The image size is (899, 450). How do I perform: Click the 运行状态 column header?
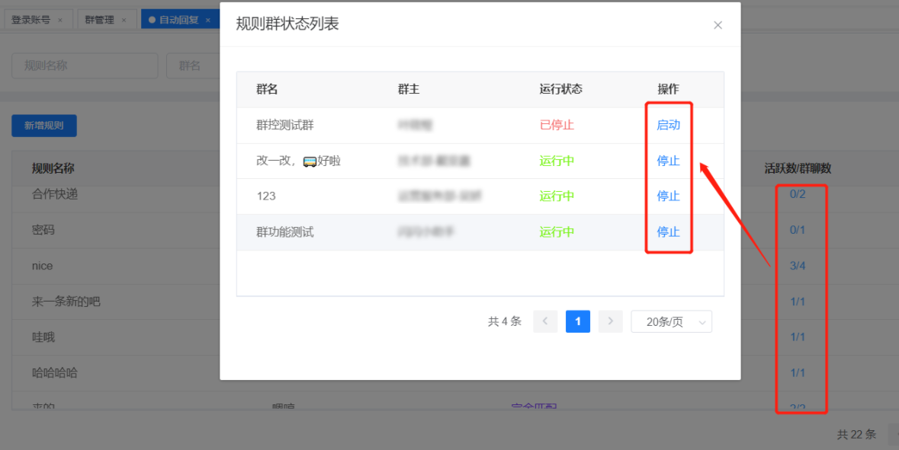(x=560, y=89)
